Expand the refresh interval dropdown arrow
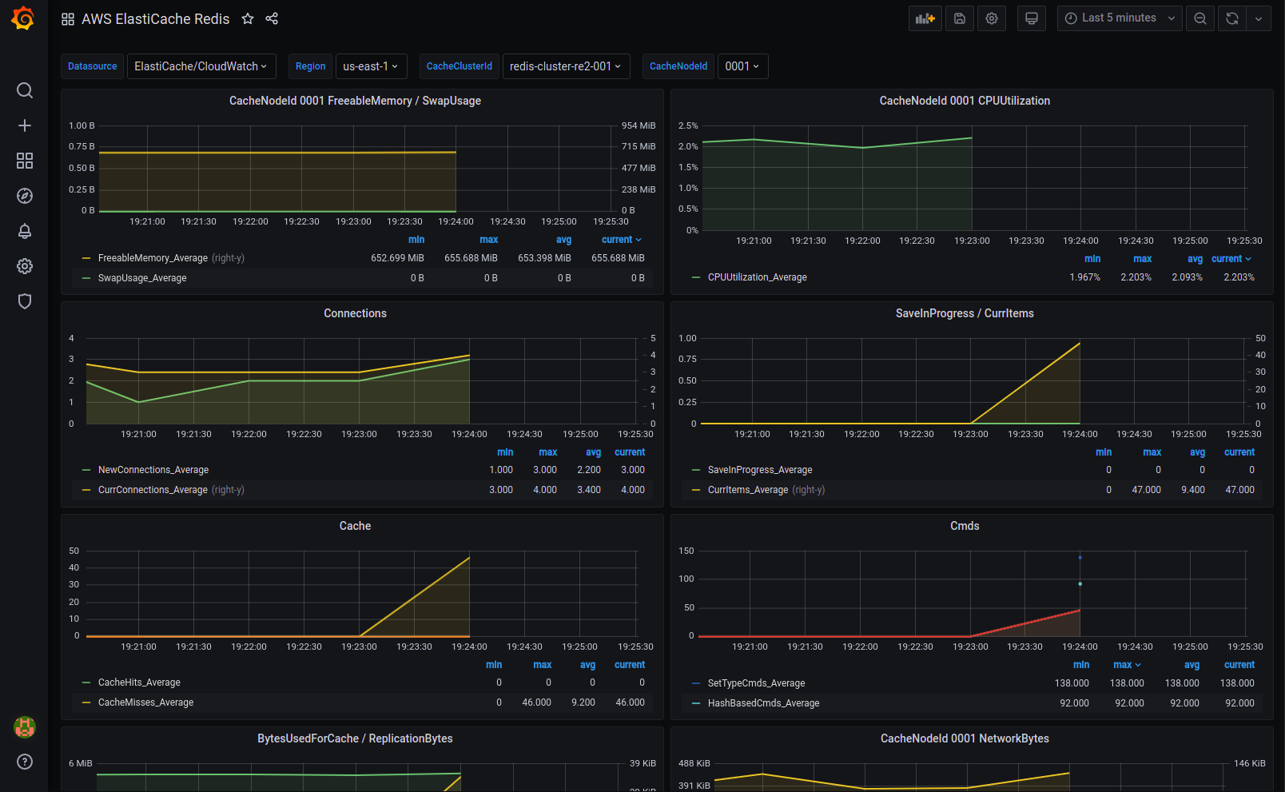Image resolution: width=1285 pixels, height=792 pixels. tap(1259, 18)
